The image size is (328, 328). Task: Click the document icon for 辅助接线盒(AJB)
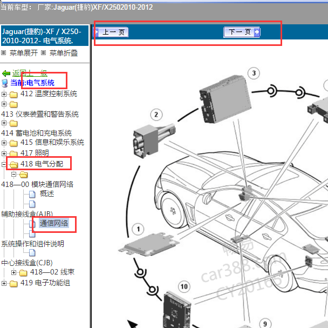pos(32,204)
